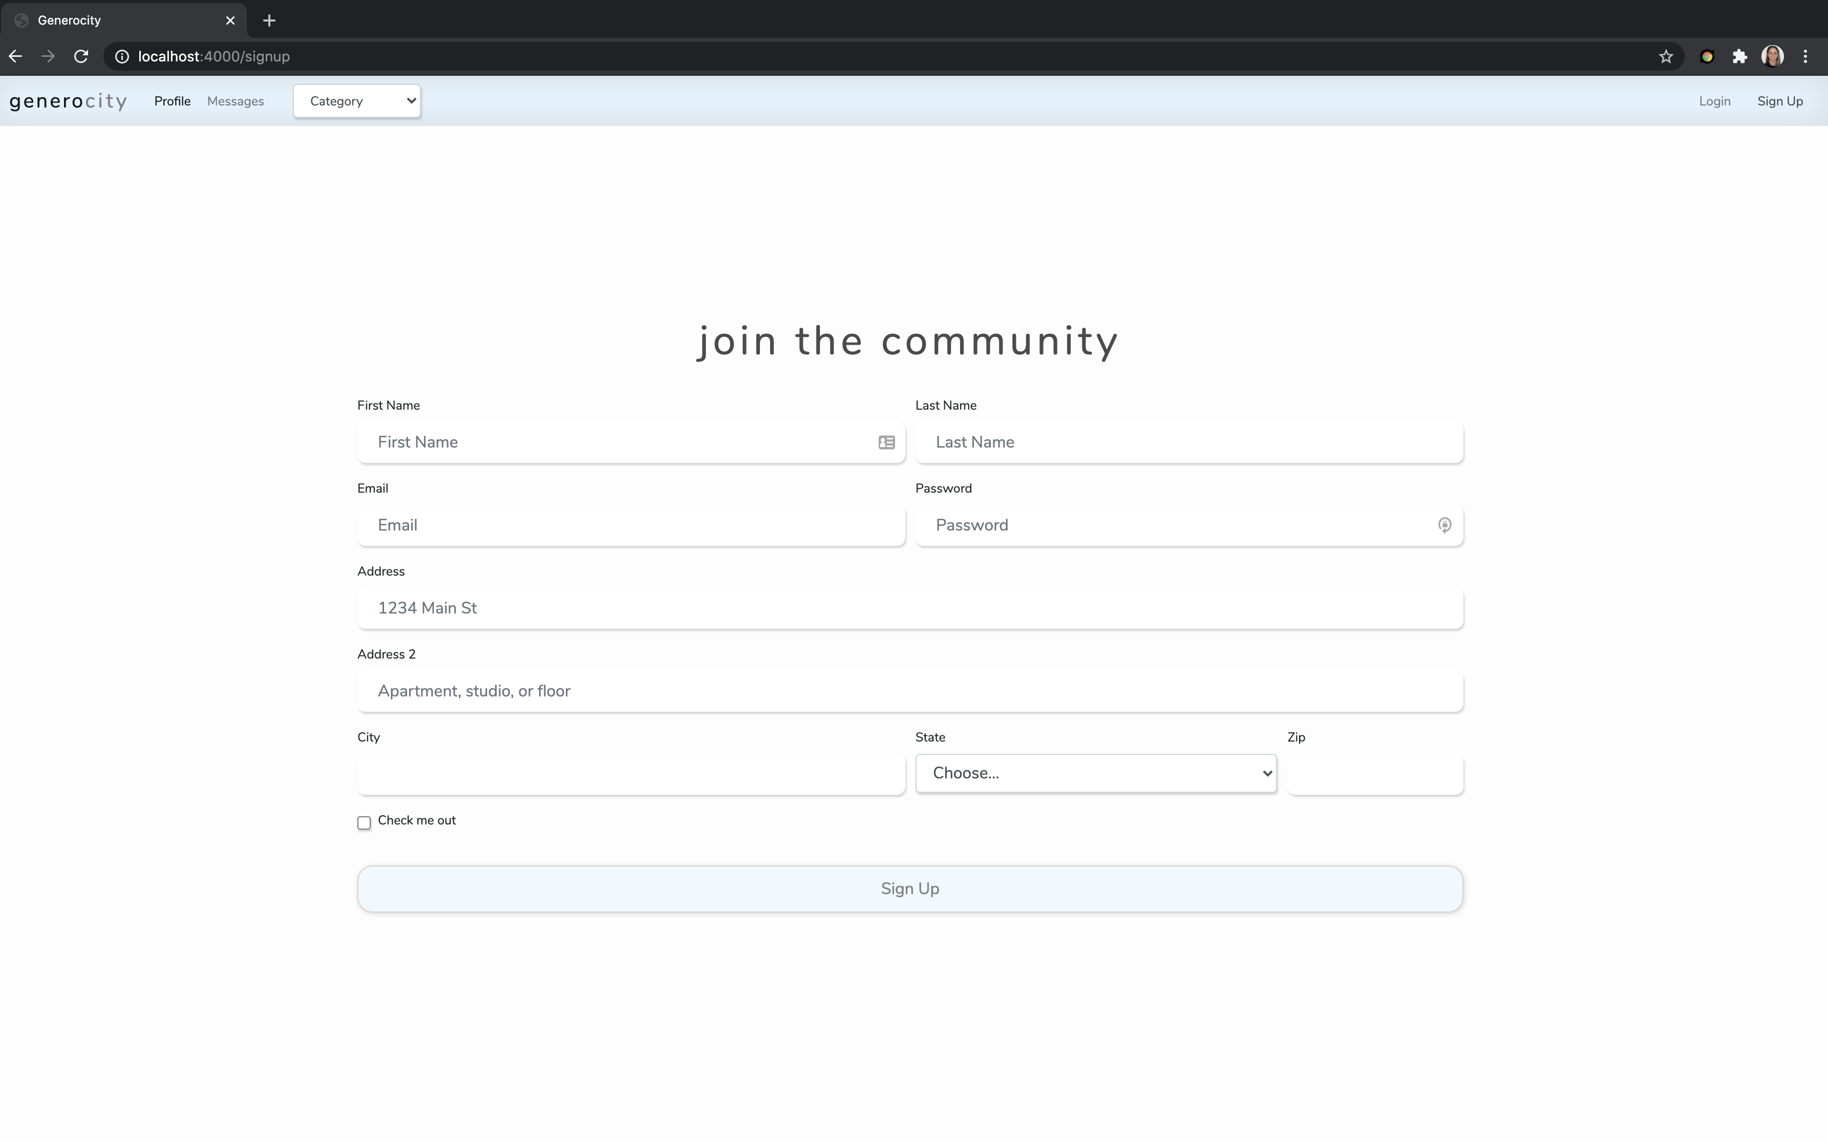Expand the State Choose... dropdown

coord(1095,773)
